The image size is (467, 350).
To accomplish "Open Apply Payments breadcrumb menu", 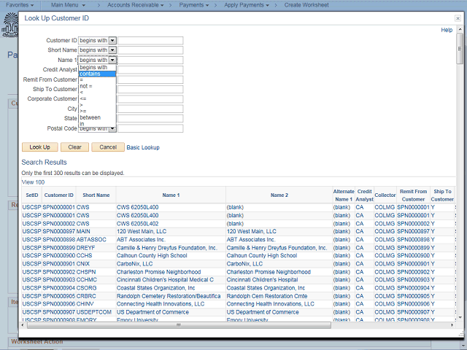I will tap(247, 5).
